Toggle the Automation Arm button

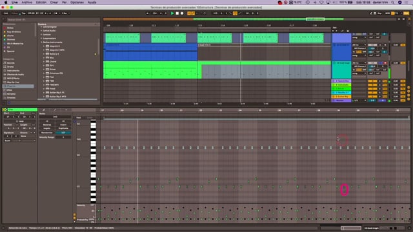(x=193, y=13)
